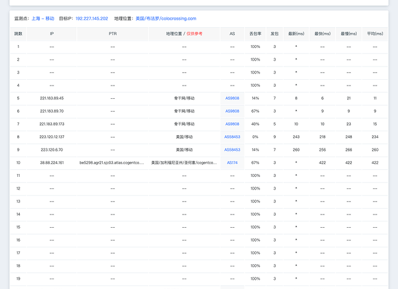Screen dimensions: 398x289
Task: Click the 发包 column header
Action: 275,34
